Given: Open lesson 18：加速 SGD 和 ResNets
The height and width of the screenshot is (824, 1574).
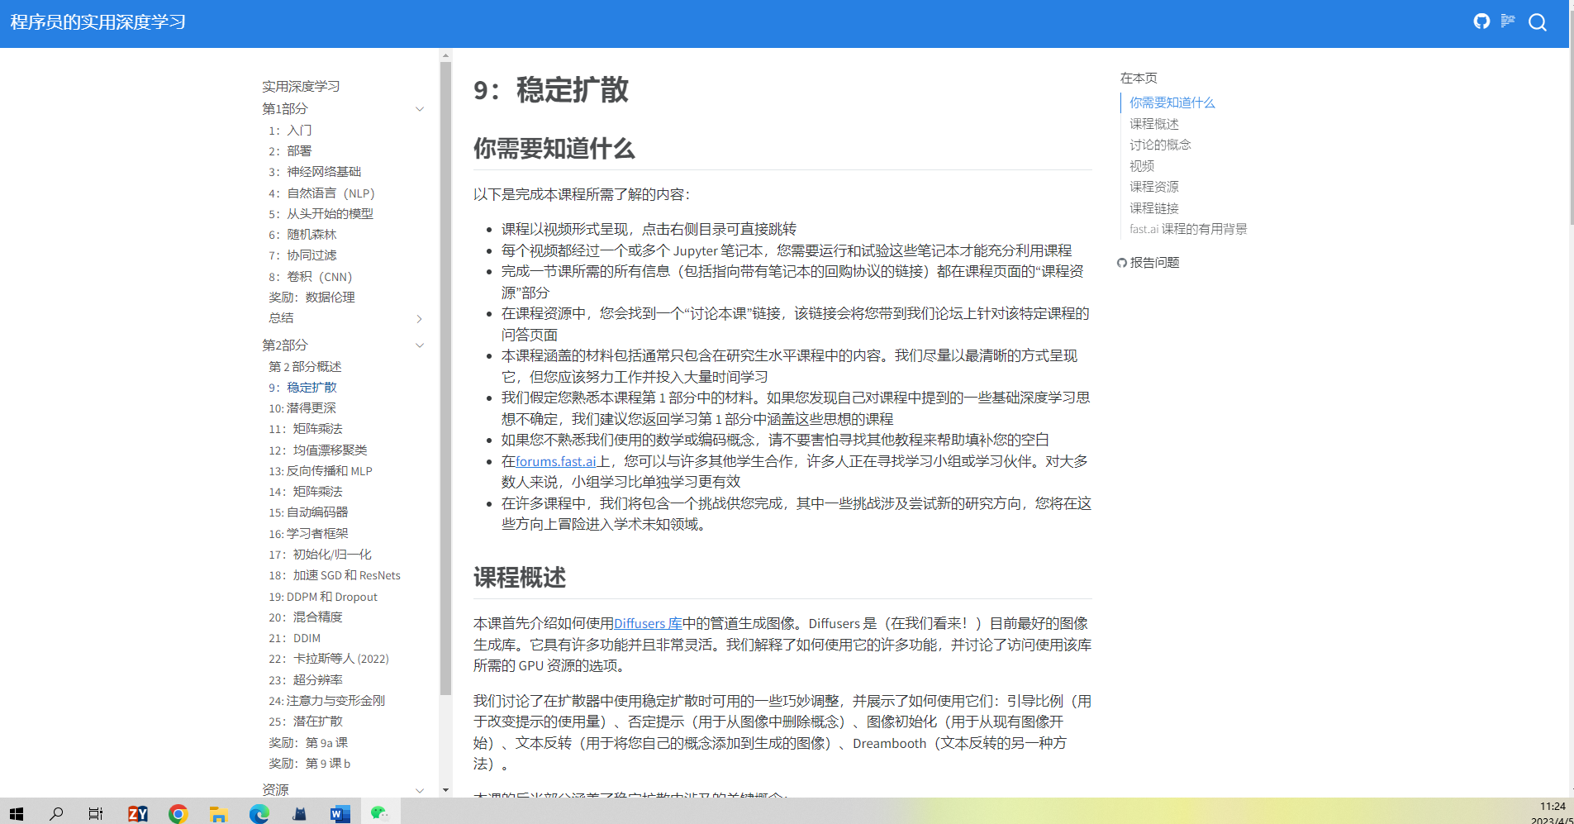Looking at the screenshot, I should point(335,575).
